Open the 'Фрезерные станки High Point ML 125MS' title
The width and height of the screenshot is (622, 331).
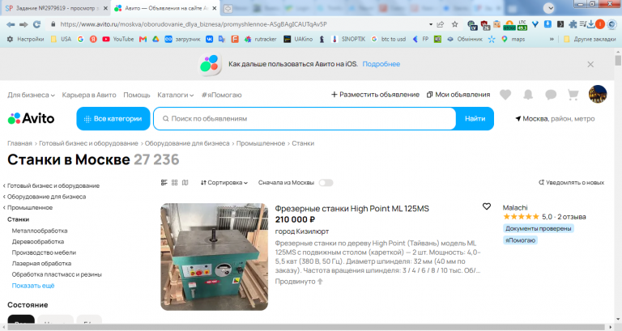(351, 209)
